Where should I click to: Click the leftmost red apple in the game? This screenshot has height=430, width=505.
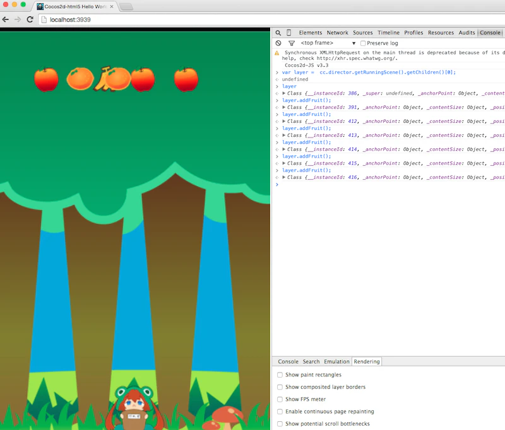pos(46,79)
